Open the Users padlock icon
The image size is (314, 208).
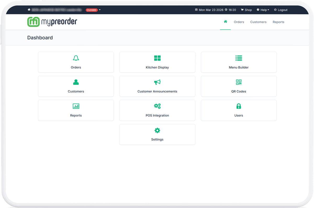tap(238, 106)
